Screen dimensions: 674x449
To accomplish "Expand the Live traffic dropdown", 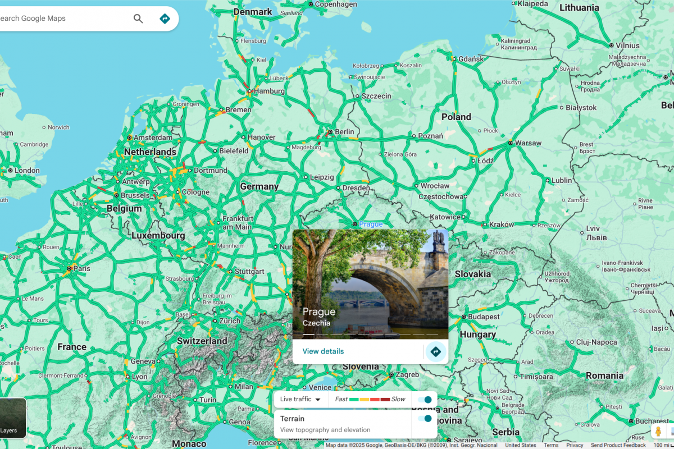I will pos(300,400).
